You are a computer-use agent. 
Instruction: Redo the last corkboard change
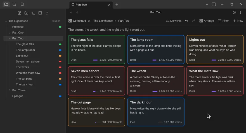194,21
